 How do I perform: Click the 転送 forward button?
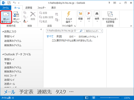[43, 21]
